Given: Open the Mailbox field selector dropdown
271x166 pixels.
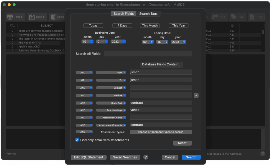Looking at the screenshot, I should (x=111, y=95).
